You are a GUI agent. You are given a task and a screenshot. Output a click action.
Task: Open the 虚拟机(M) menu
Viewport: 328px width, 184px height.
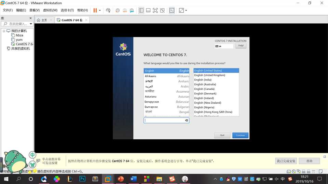pos(50,10)
